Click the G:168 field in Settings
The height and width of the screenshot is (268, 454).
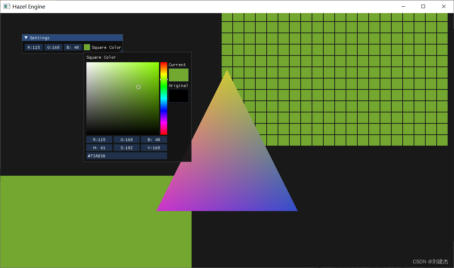coord(53,47)
